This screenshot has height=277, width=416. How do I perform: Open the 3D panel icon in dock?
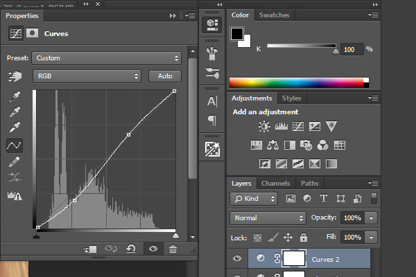pos(212,25)
